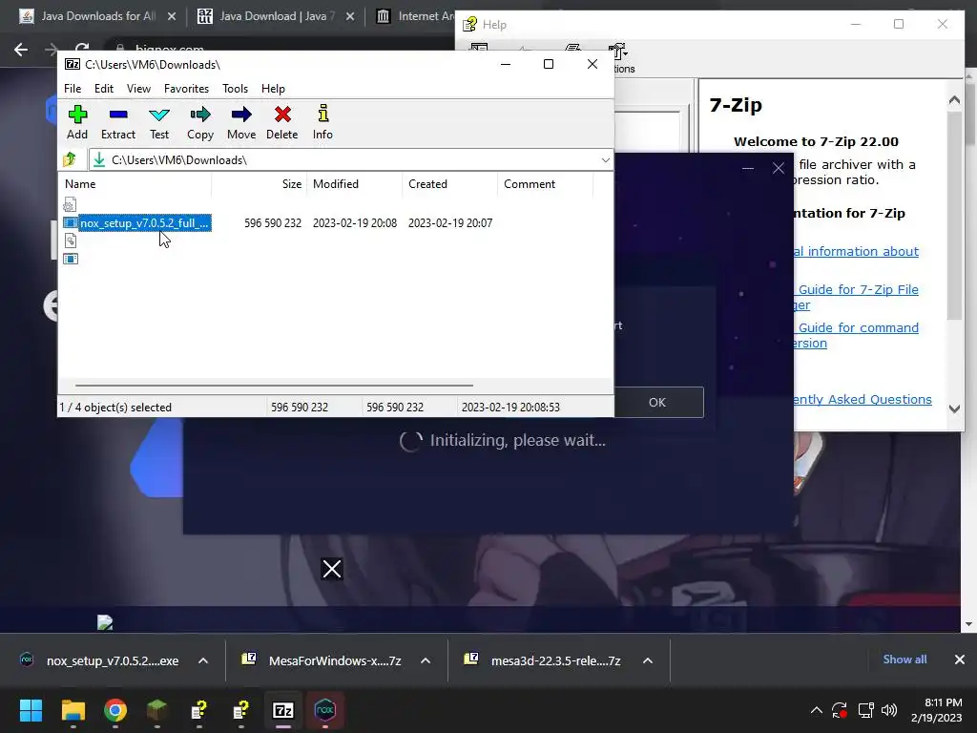Open the Edit menu
The height and width of the screenshot is (733, 977).
click(103, 89)
